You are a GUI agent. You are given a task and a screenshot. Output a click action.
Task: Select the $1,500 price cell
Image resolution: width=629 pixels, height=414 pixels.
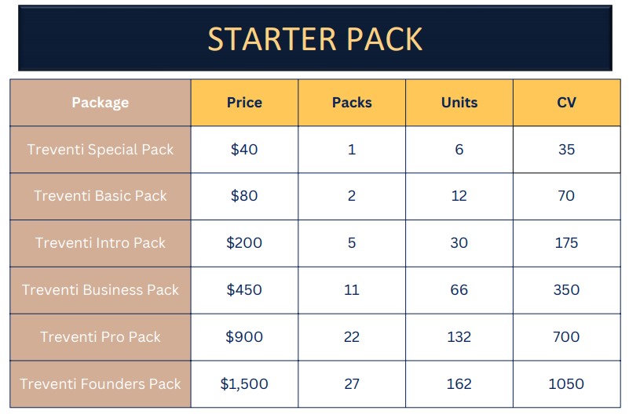pyautogui.click(x=244, y=384)
